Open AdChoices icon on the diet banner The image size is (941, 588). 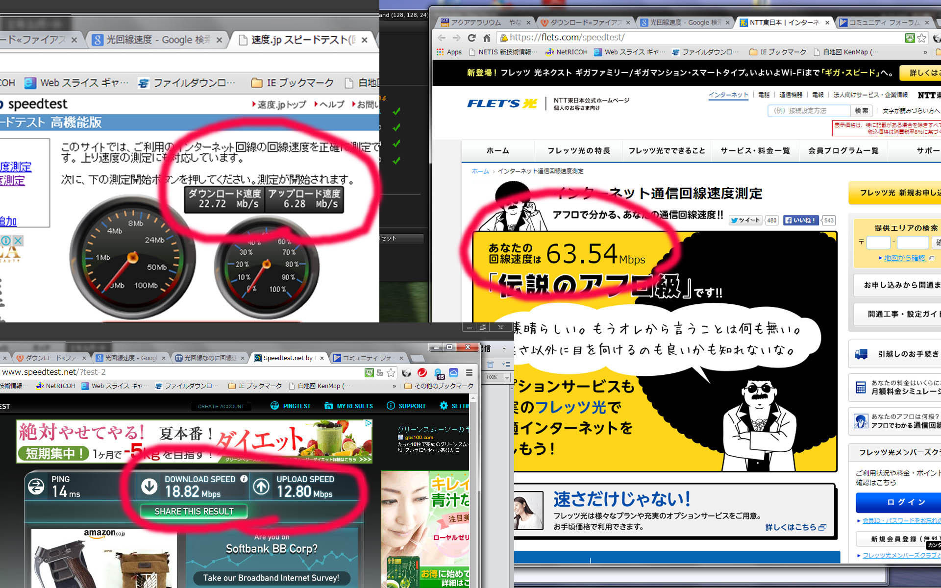pos(368,423)
